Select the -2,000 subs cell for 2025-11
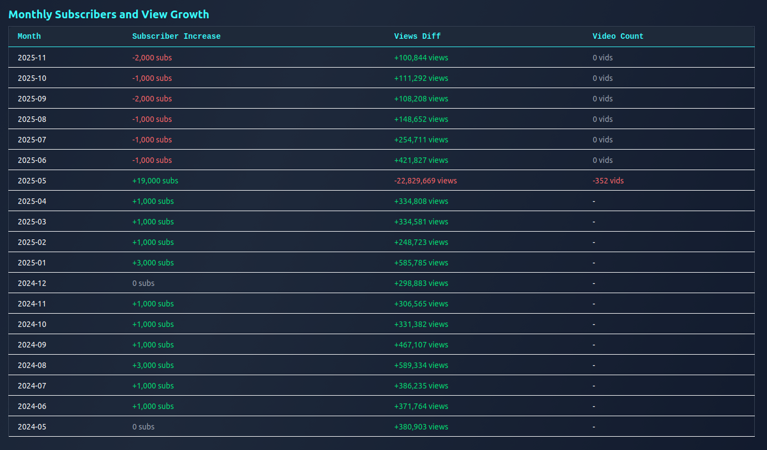 coord(152,58)
